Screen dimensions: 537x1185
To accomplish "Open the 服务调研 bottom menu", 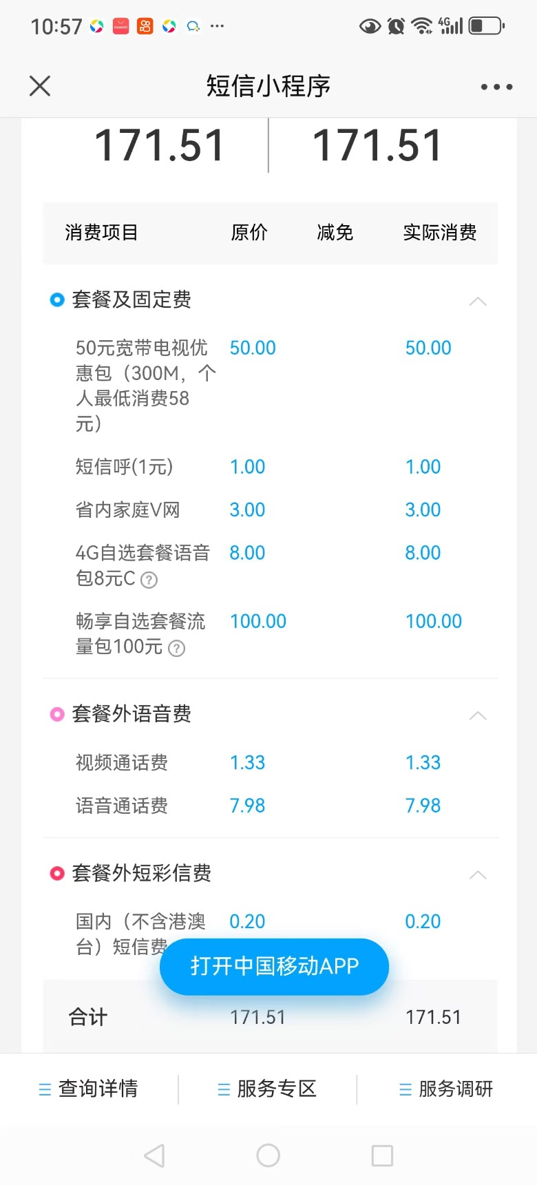I will click(x=446, y=1089).
